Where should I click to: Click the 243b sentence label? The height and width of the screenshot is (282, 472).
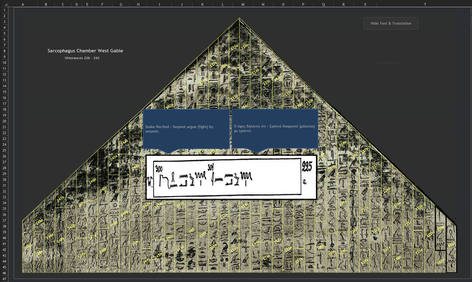coord(158,256)
